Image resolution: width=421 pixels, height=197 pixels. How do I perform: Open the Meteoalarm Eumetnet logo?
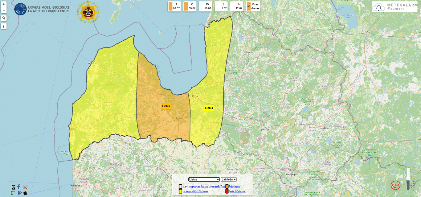pyautogui.click(x=395, y=7)
